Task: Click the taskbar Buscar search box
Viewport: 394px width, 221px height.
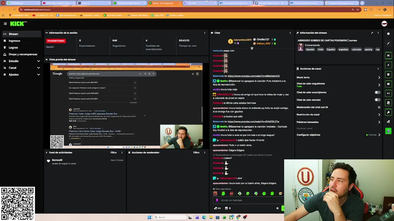Action: pyautogui.click(x=170, y=217)
